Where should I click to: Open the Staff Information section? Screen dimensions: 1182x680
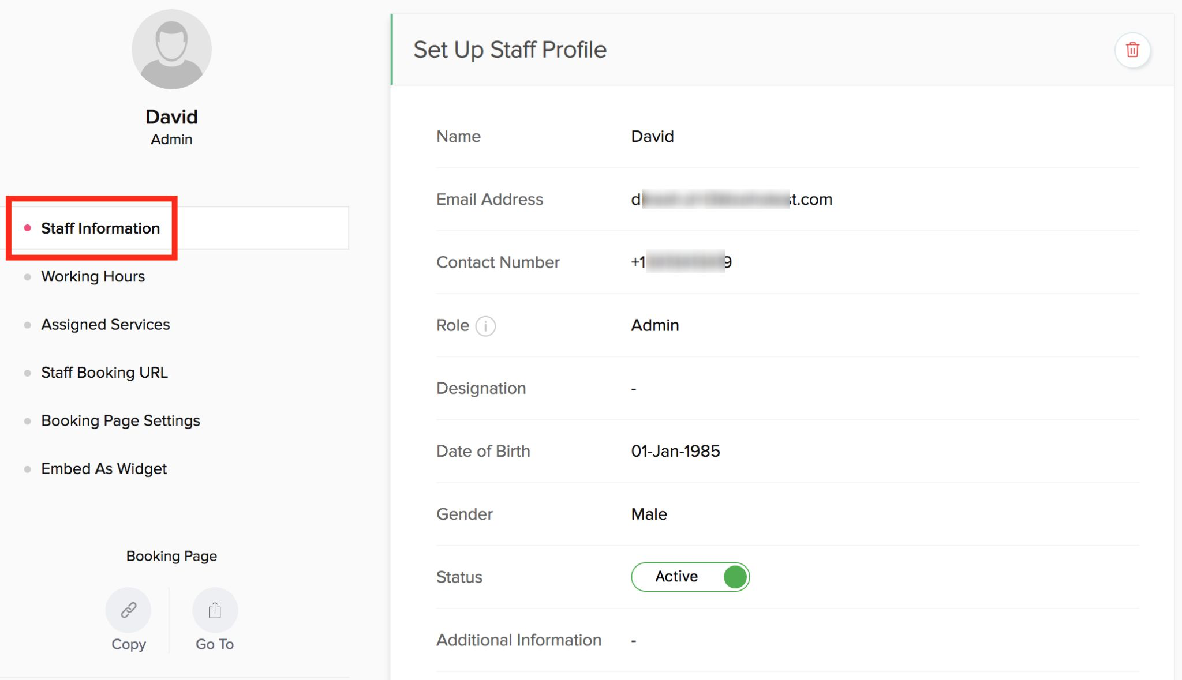(x=100, y=228)
